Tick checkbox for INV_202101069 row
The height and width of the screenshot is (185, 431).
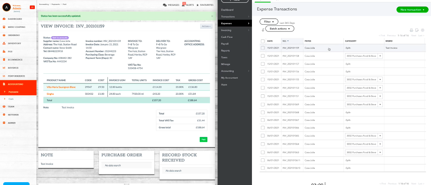tap(263, 104)
